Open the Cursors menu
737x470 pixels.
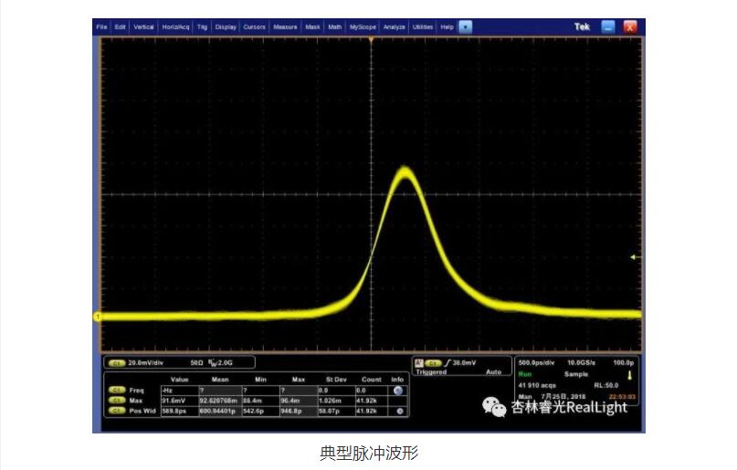[x=254, y=27]
